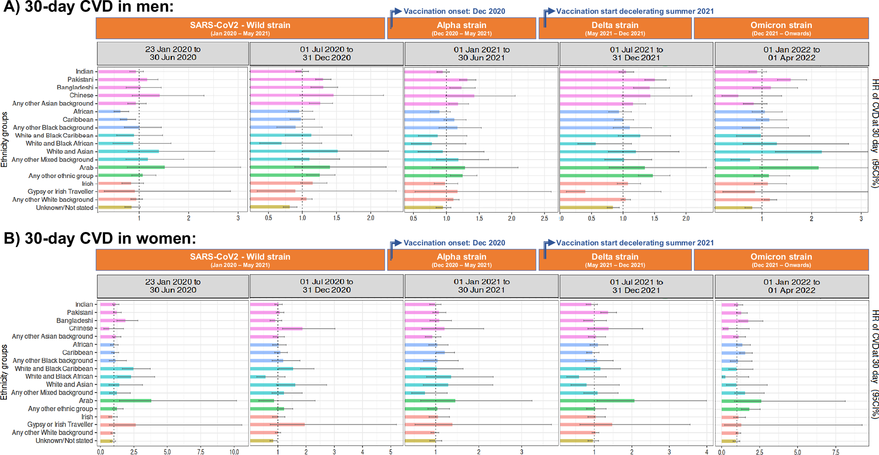Viewport: 879px width, 455px height.
Task: Click "Any other Mixed background" label in men panel
Action: [x=52, y=160]
